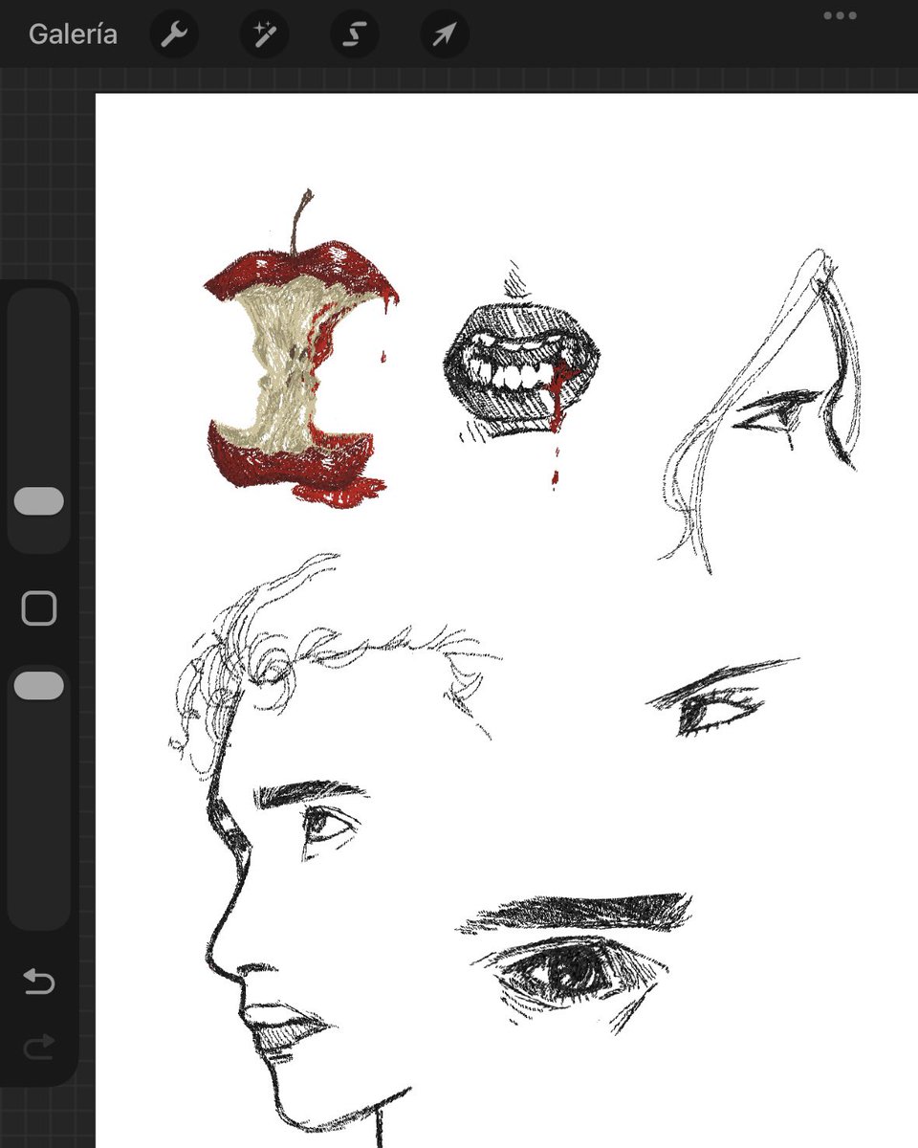Tap the fanged mouth sketch

(521, 373)
